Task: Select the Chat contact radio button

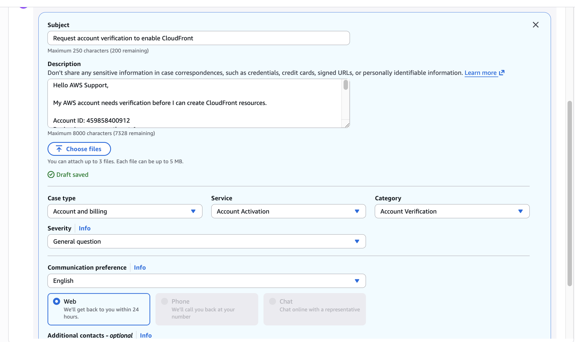Action: click(x=273, y=301)
